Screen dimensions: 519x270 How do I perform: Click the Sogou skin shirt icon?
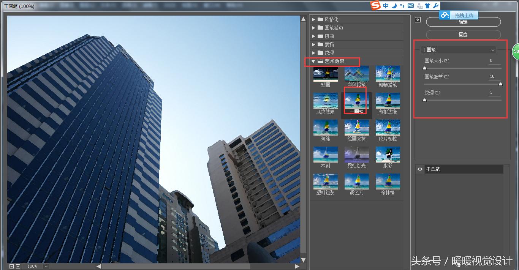pos(427,6)
